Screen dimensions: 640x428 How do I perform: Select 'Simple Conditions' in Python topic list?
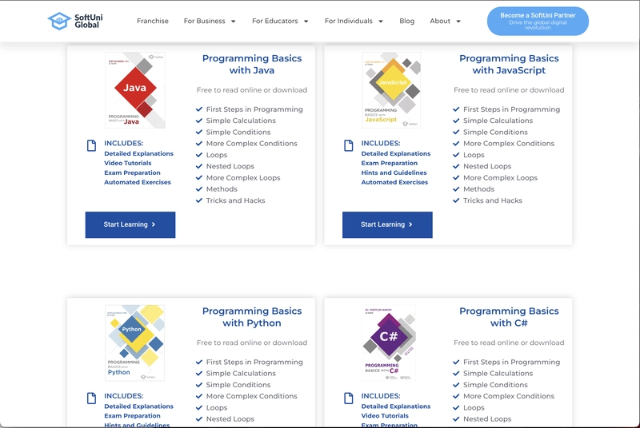(238, 385)
